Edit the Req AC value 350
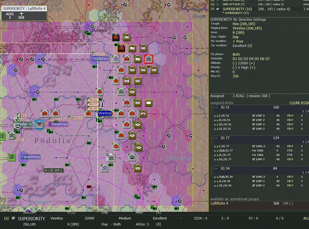This screenshot has height=229, width=309. (x=235, y=76)
